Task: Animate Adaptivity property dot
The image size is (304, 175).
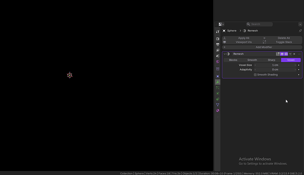Action: 299,69
